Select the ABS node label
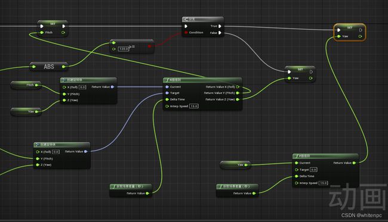Viewport: 388px width, 222px height. click(49, 67)
